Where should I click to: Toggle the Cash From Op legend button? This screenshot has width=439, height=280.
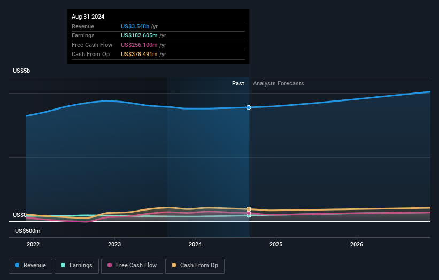tap(195, 266)
